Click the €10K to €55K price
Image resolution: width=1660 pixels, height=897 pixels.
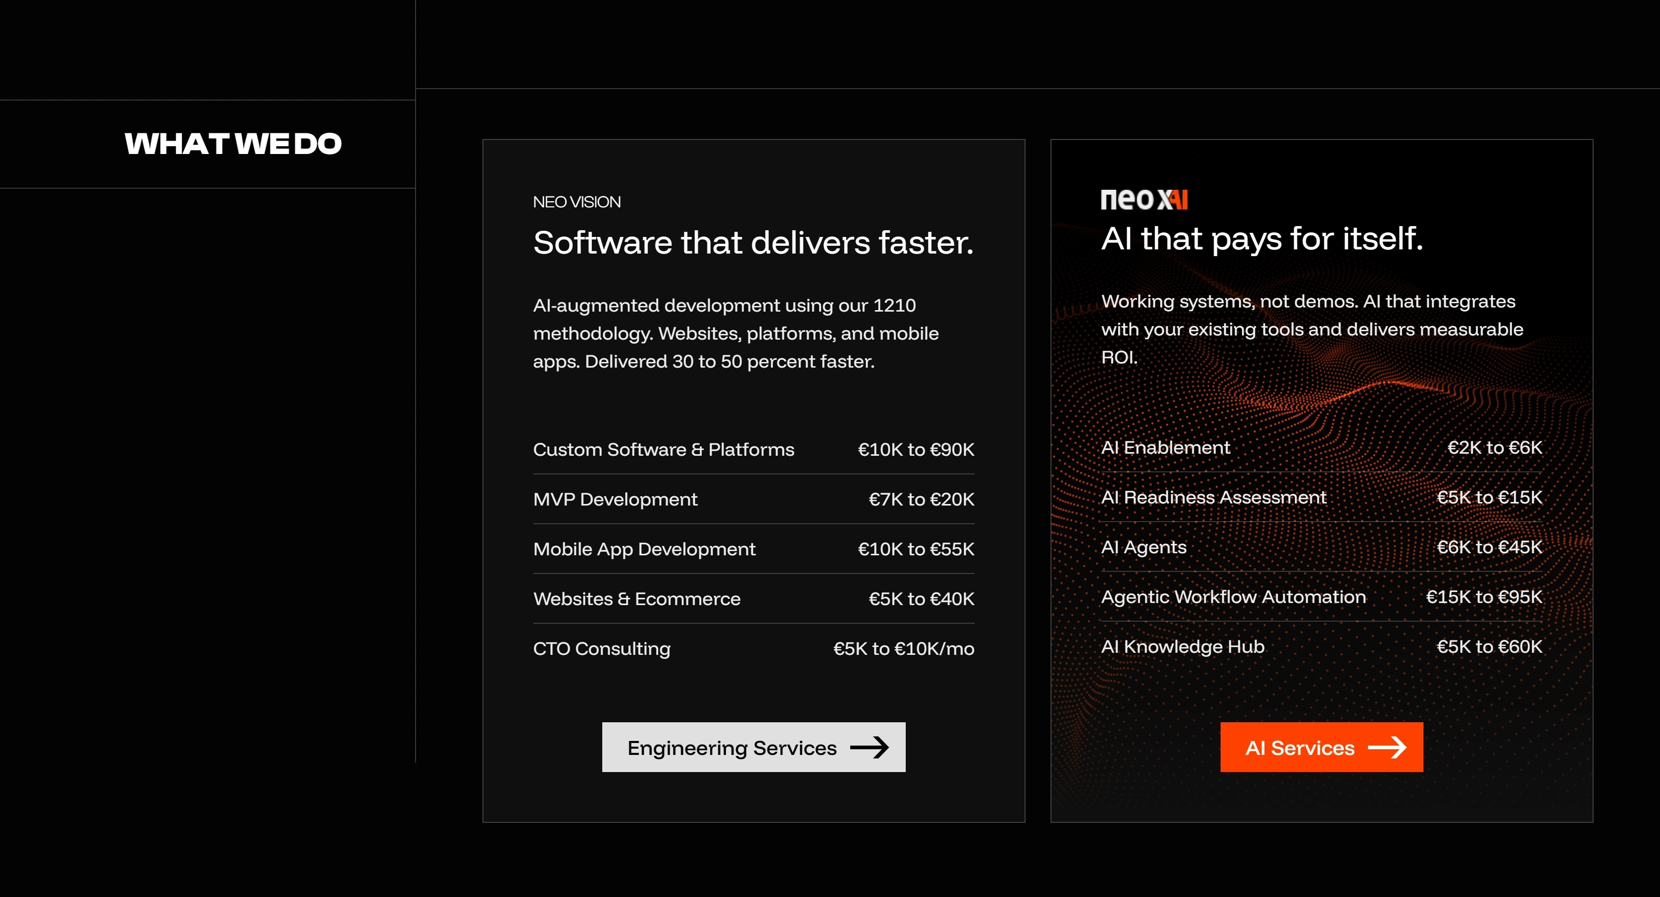pos(916,549)
